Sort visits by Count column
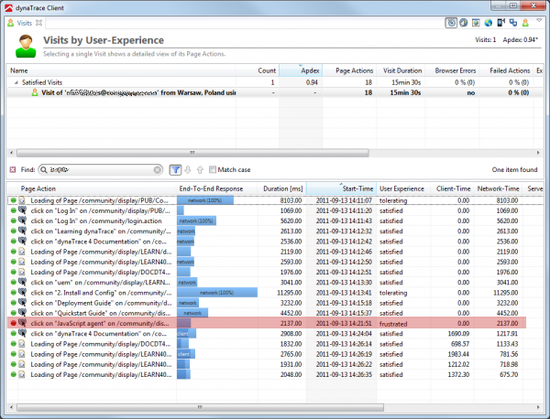 coord(258,70)
